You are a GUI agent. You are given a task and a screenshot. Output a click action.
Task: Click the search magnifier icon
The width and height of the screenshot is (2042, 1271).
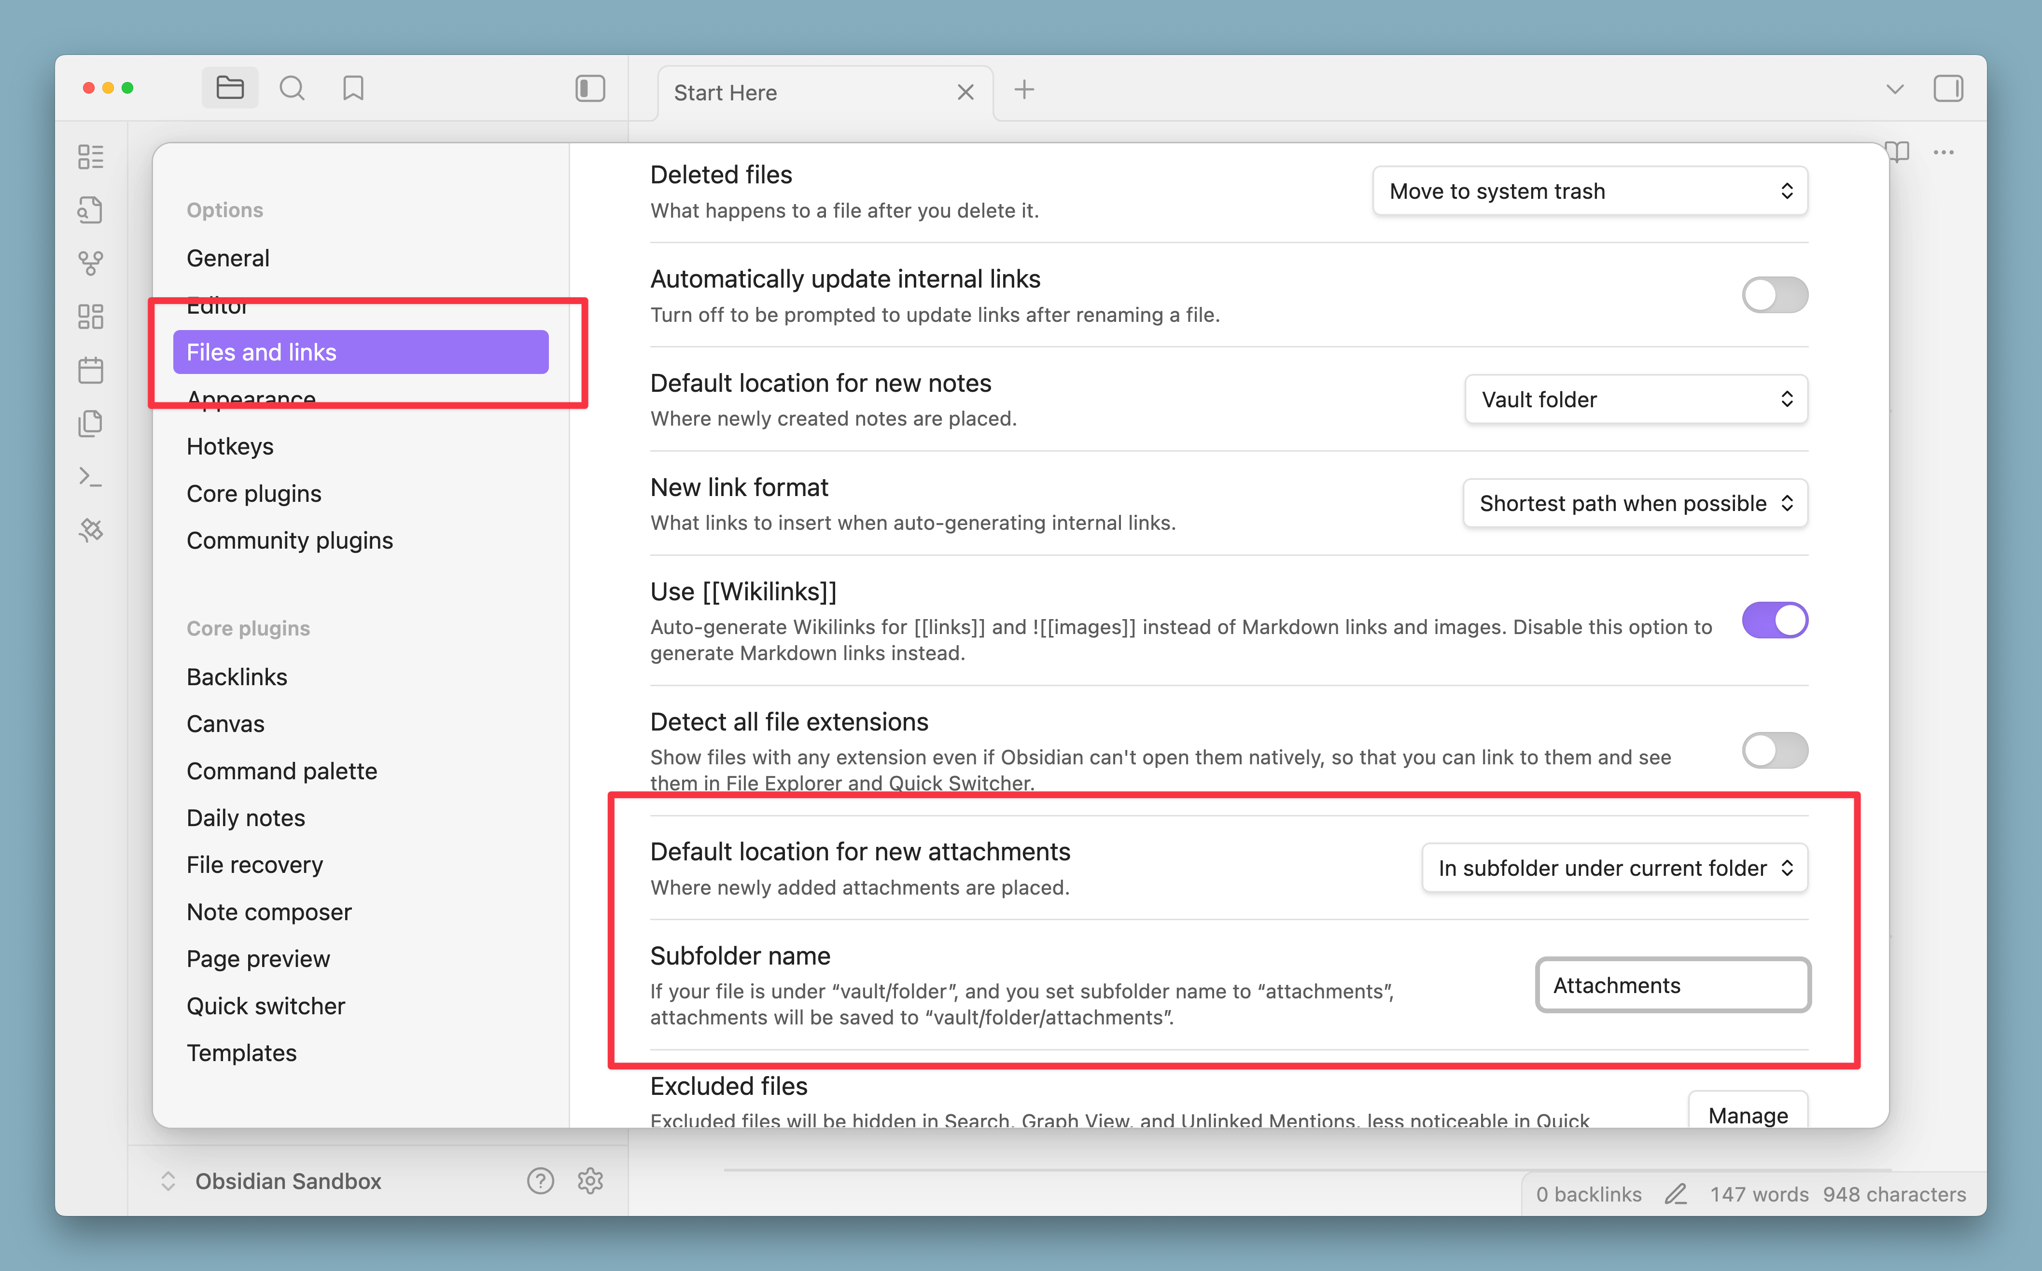click(x=292, y=88)
